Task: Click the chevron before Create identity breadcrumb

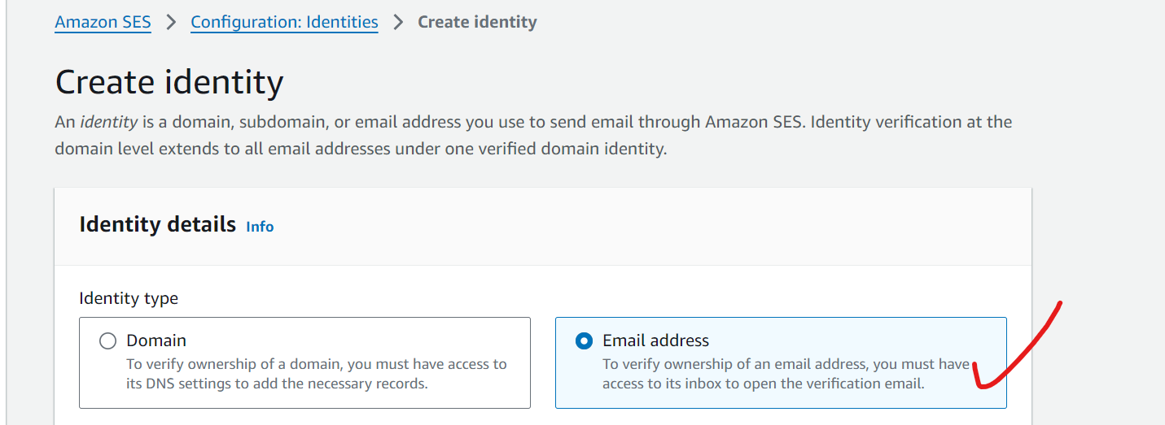Action: coord(398,22)
